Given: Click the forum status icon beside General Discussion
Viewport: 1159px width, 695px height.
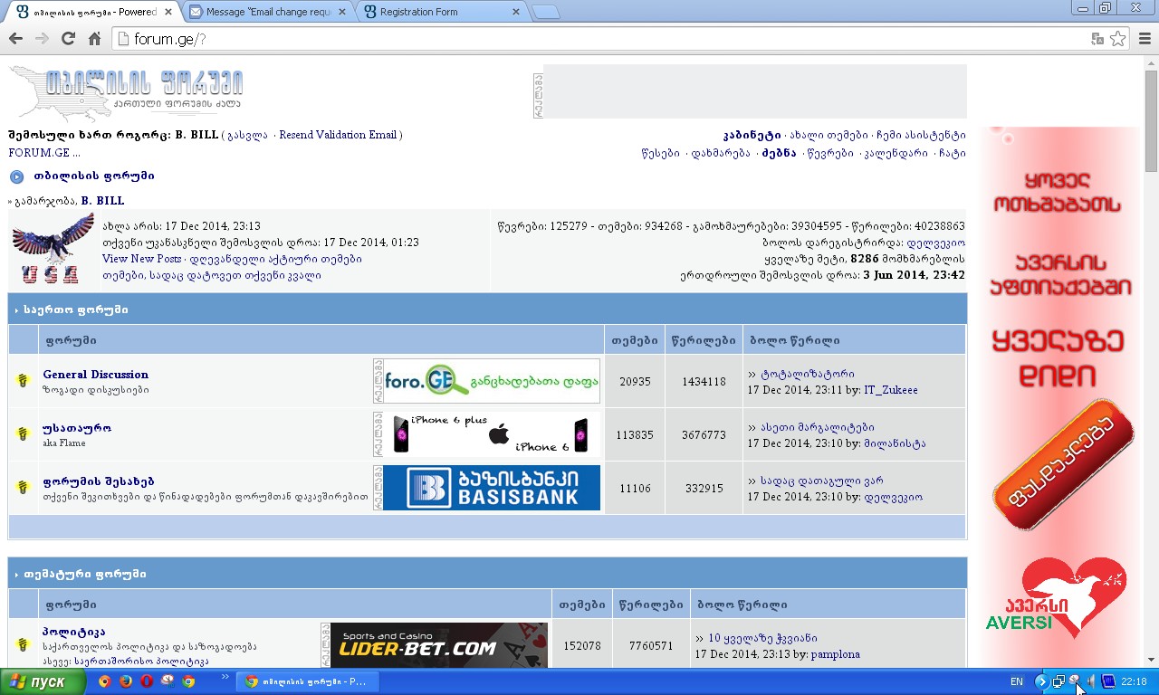Looking at the screenshot, I should pyautogui.click(x=23, y=381).
